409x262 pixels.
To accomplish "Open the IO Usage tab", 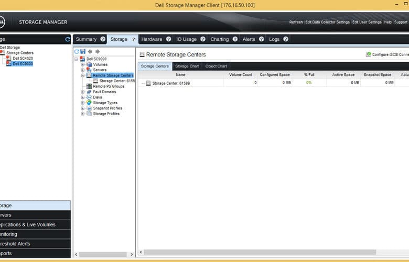I will 186,39.
